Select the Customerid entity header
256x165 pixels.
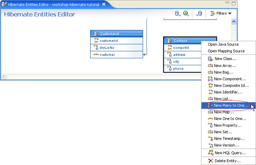pos(116,34)
